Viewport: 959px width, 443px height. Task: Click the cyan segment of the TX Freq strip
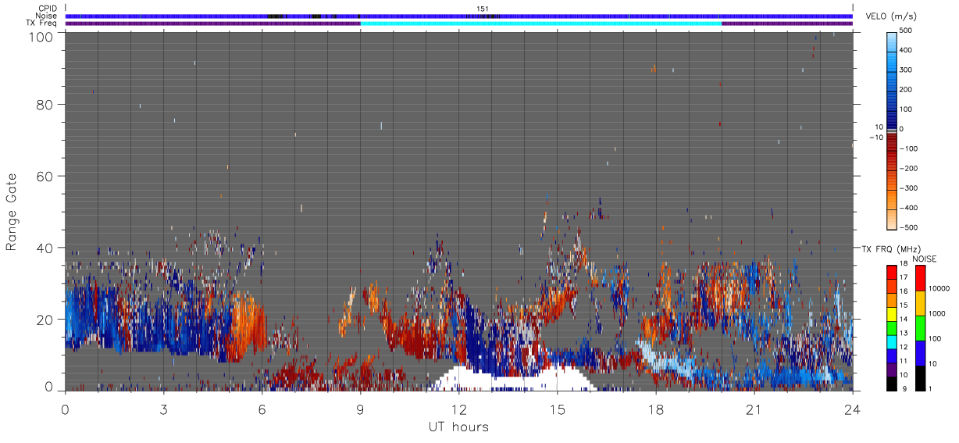click(540, 23)
